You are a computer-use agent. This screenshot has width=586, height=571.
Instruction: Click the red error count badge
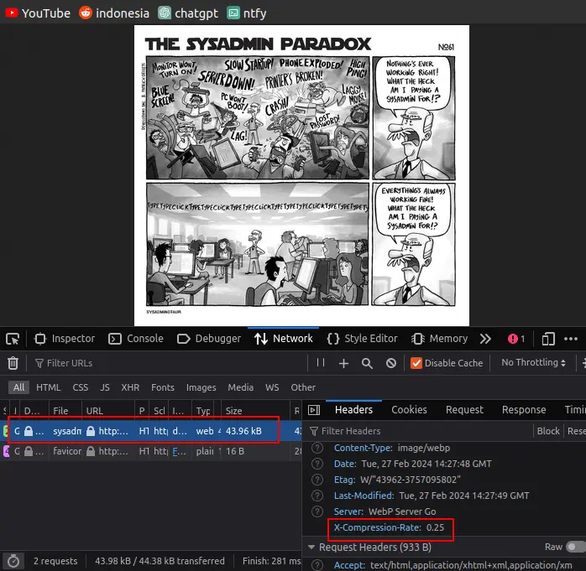(516, 339)
